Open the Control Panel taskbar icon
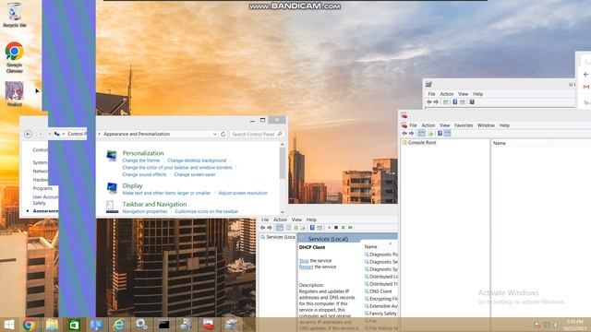 coord(96,325)
